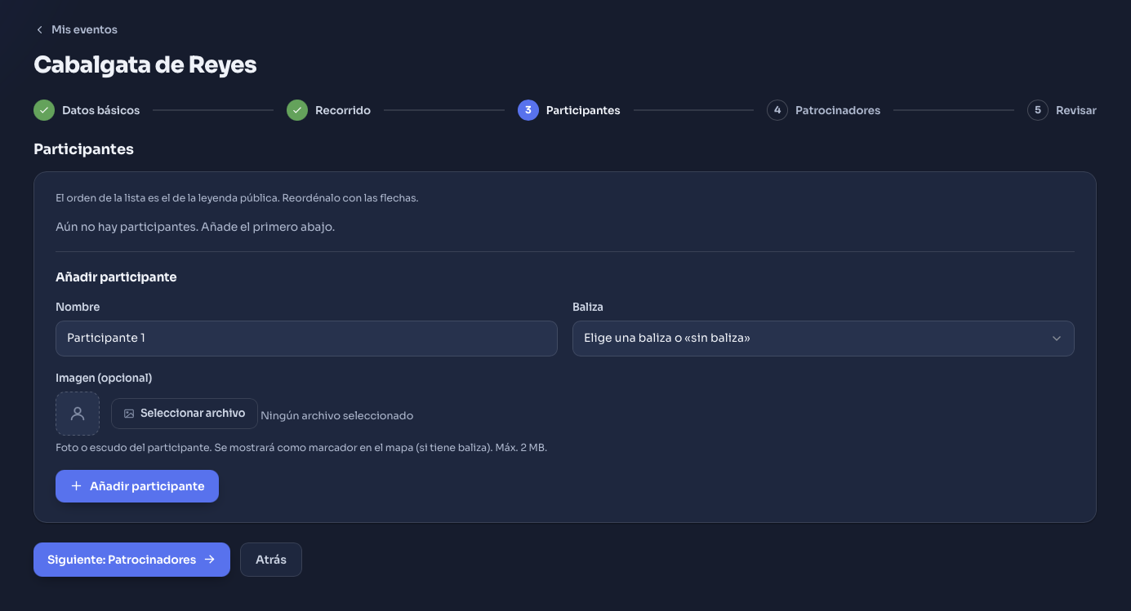
Task: Click step number 5 circle
Action: pos(1038,110)
